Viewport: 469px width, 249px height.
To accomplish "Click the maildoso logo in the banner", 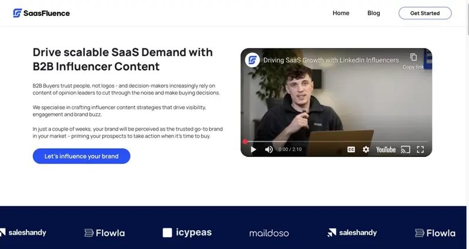I will pos(269,233).
